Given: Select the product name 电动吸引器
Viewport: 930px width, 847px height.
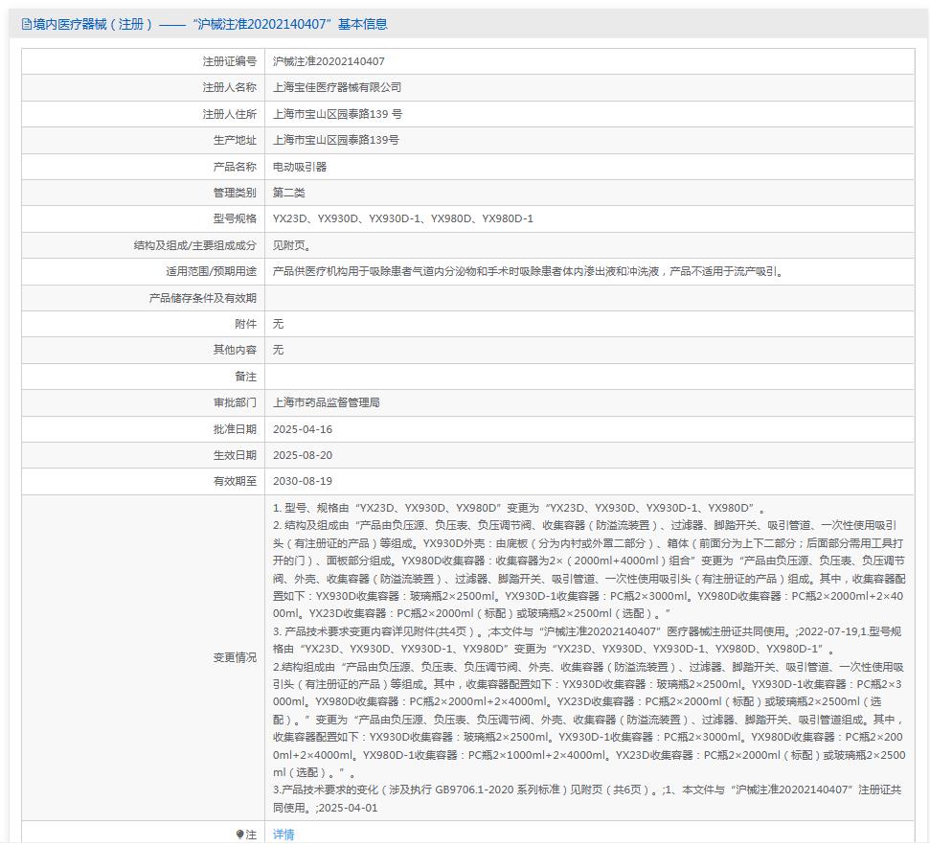Looking at the screenshot, I should coord(300,167).
